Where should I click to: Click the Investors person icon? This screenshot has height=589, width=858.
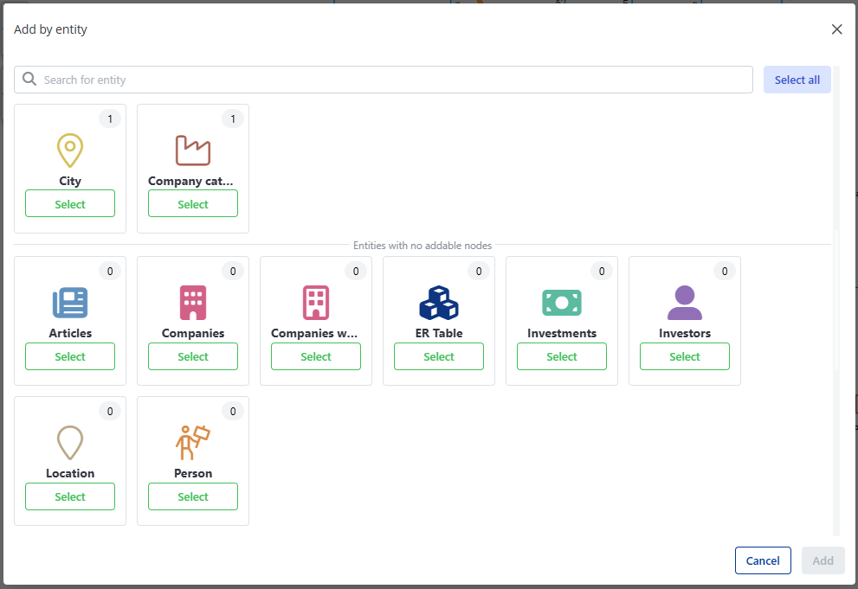(x=685, y=303)
